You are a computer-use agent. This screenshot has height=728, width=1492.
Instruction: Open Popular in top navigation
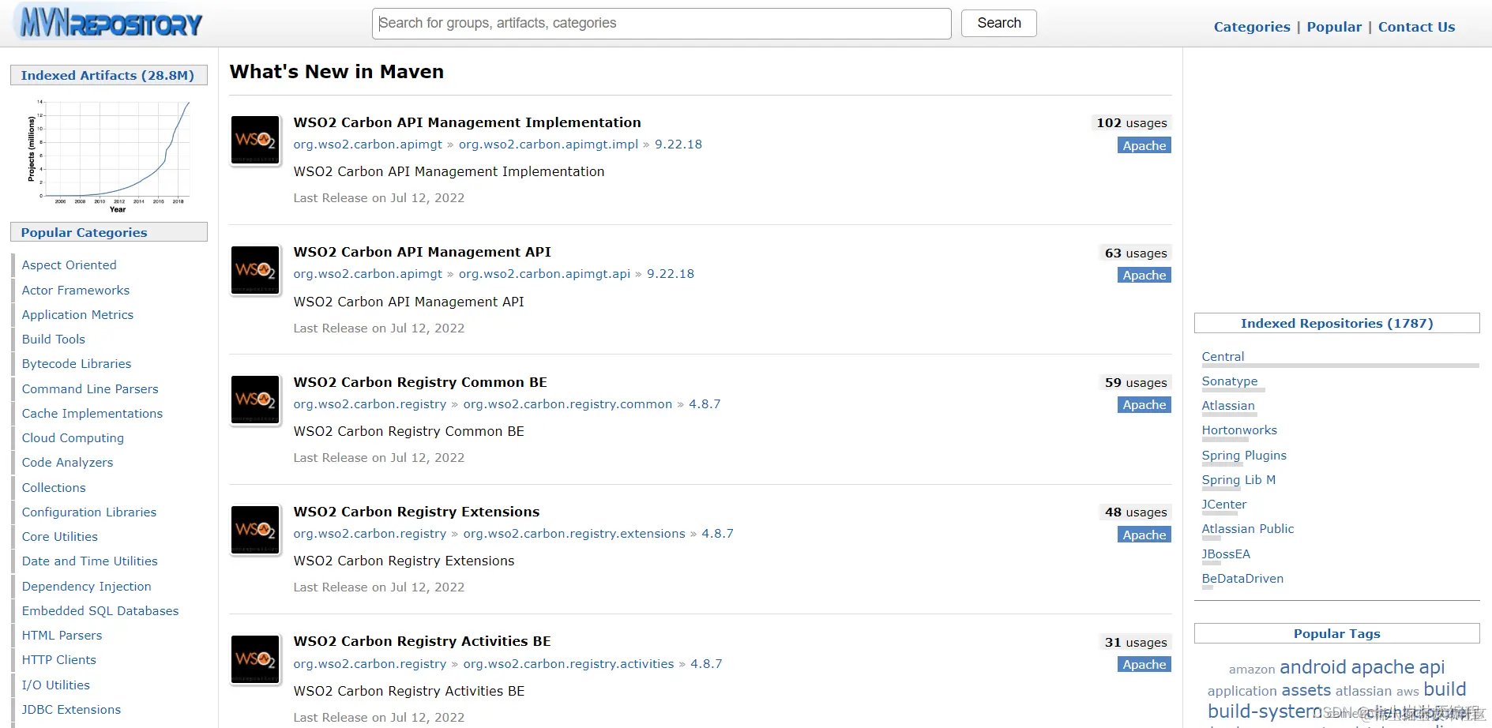[x=1334, y=27]
